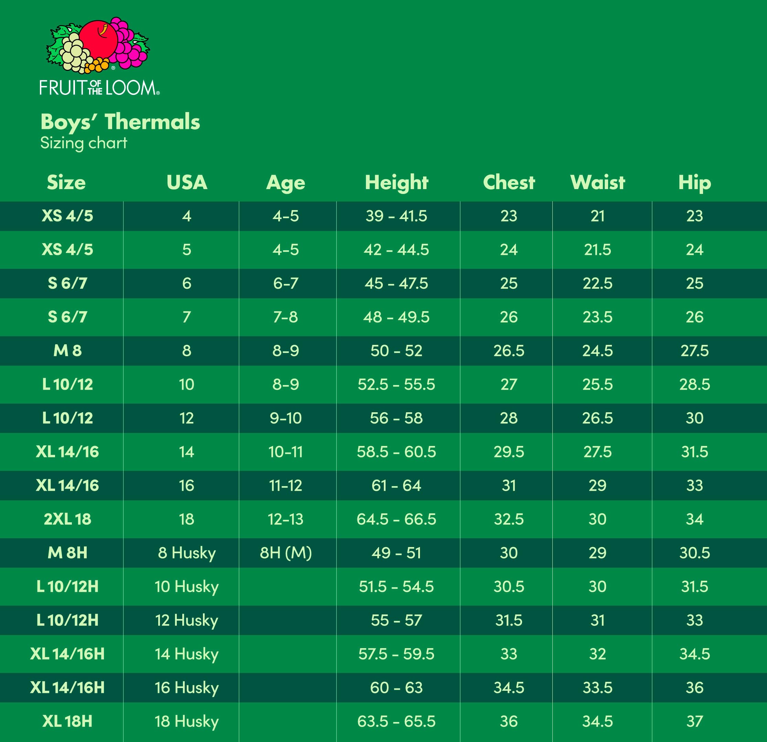Click the USA column header

pyautogui.click(x=187, y=182)
